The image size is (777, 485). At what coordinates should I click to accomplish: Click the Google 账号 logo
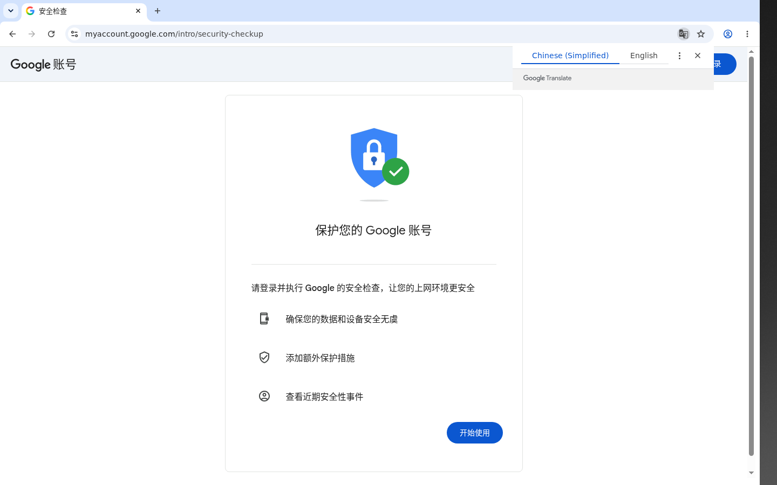(x=44, y=65)
